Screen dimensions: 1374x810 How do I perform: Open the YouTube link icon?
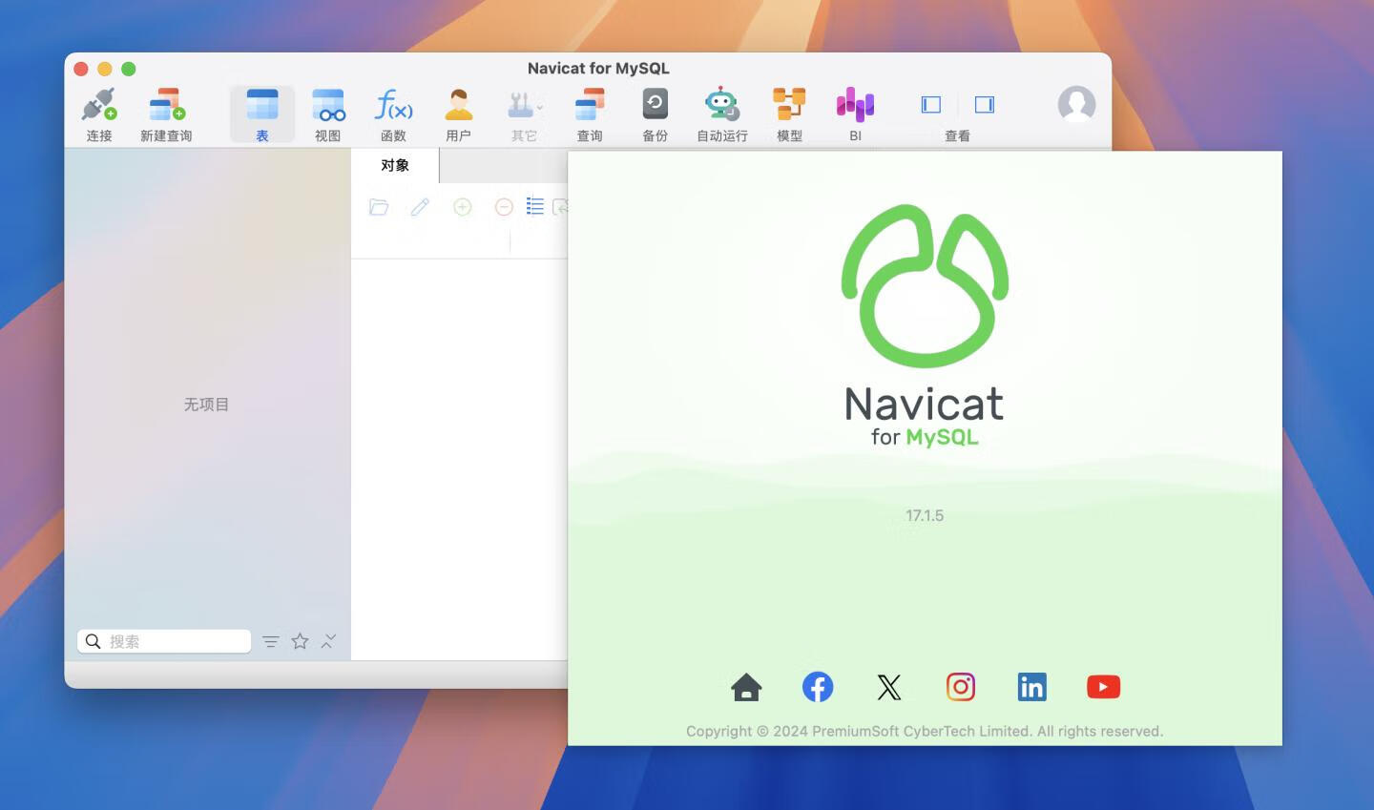click(x=1103, y=687)
